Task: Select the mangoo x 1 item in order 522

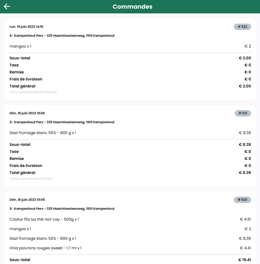Action: (x=20, y=46)
